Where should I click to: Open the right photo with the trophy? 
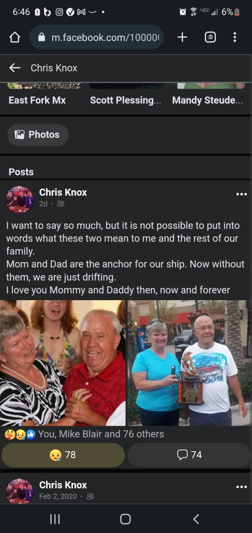190,363
